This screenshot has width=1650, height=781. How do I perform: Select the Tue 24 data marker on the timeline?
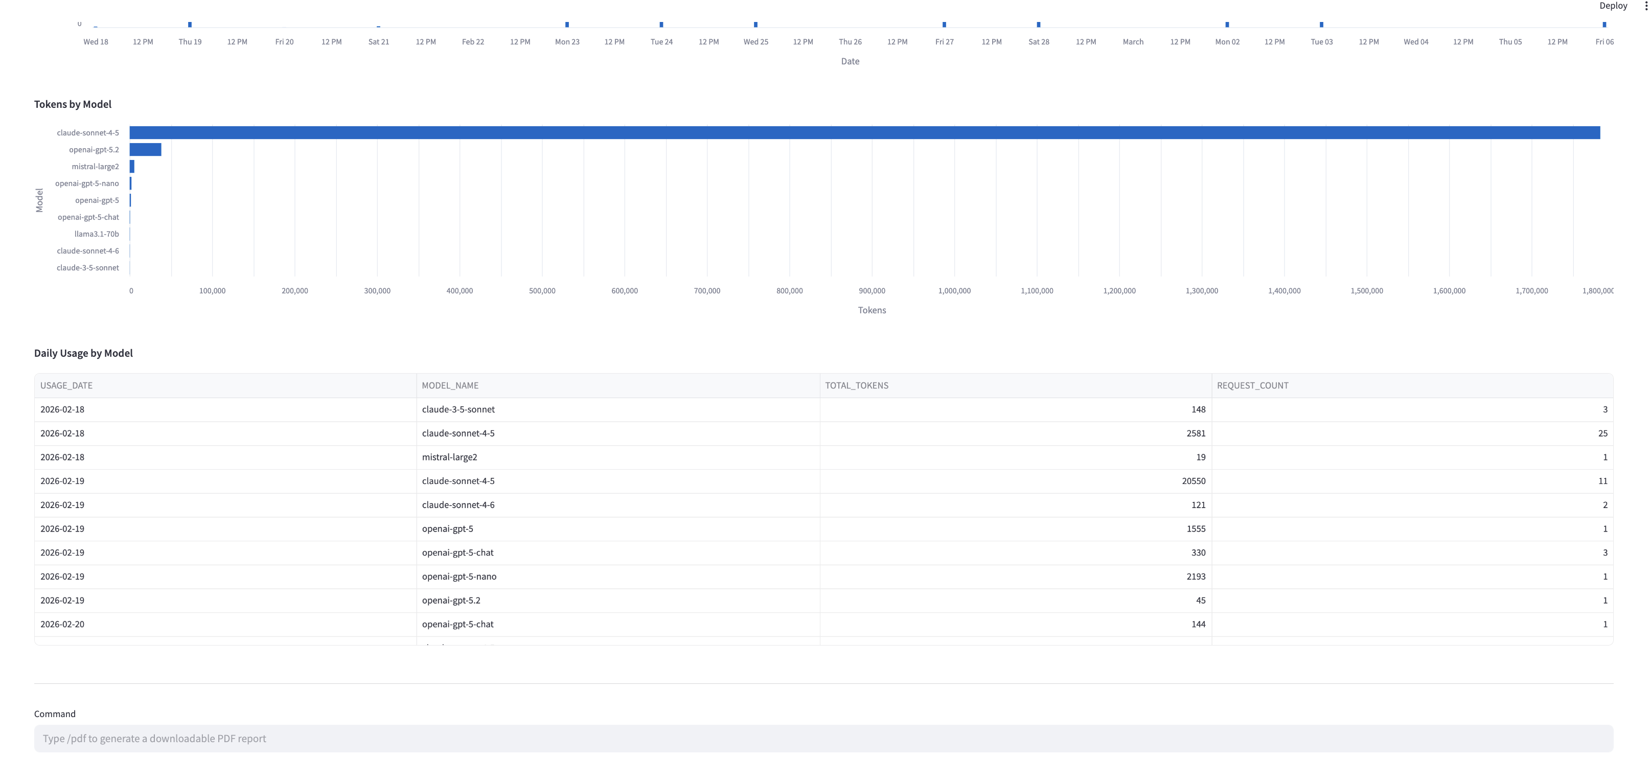[661, 25]
